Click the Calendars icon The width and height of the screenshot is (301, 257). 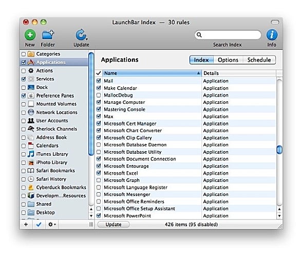pos(31,145)
